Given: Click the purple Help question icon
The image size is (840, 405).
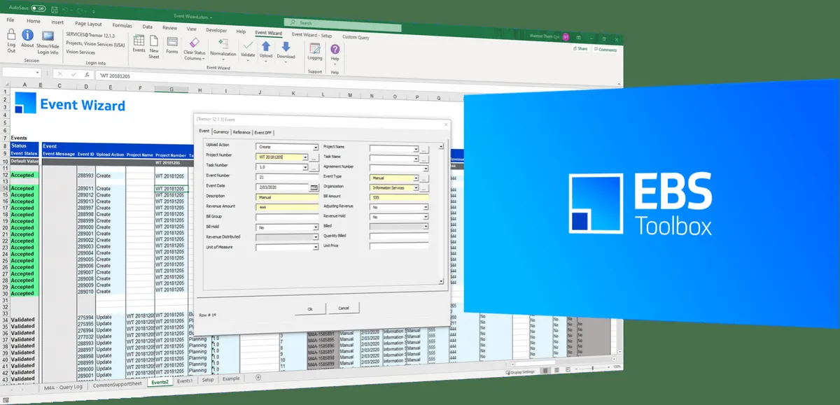Looking at the screenshot, I should point(335,50).
